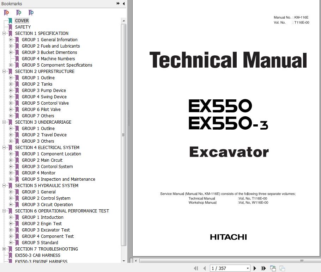Open GROUP 2 Tanks bookmark
The width and height of the screenshot is (321, 272).
coord(37,84)
